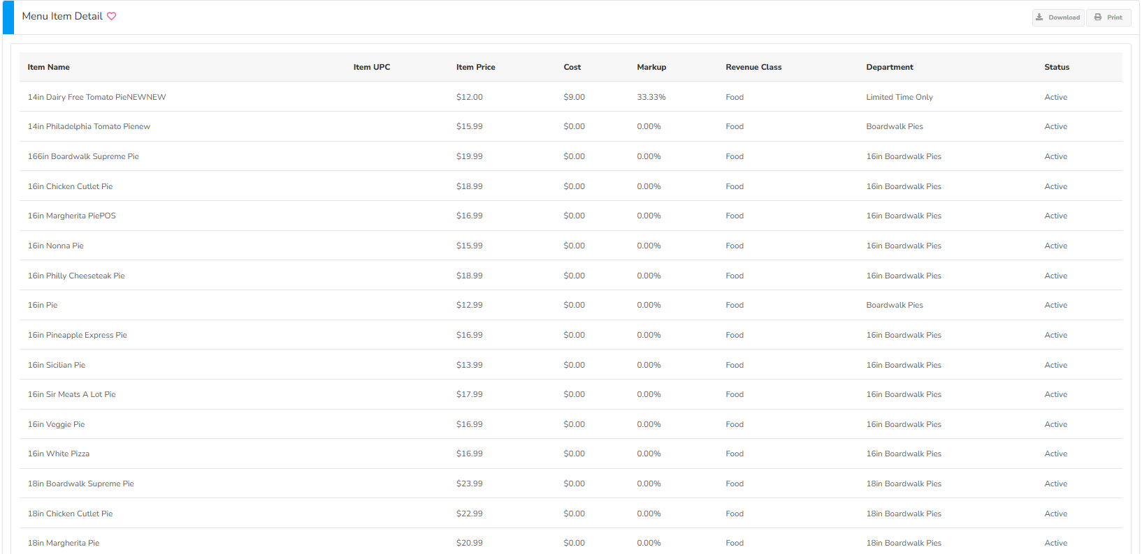Click the heart favorite icon beside title

(112, 16)
